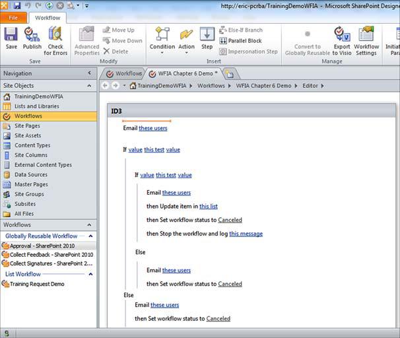Customize Quick Access Toolbar dropdown
400x338 pixels.
[x=86, y=6]
